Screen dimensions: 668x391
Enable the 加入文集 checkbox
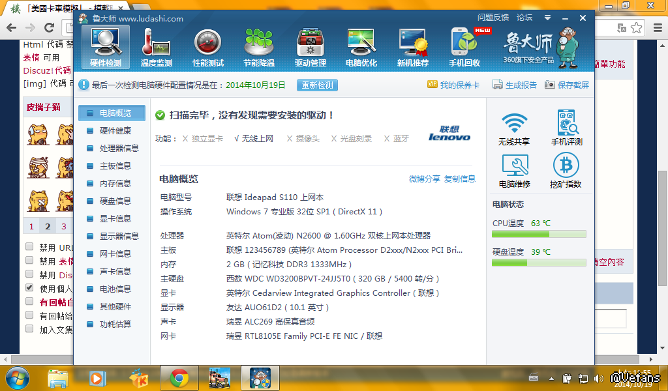pyautogui.click(x=29, y=329)
